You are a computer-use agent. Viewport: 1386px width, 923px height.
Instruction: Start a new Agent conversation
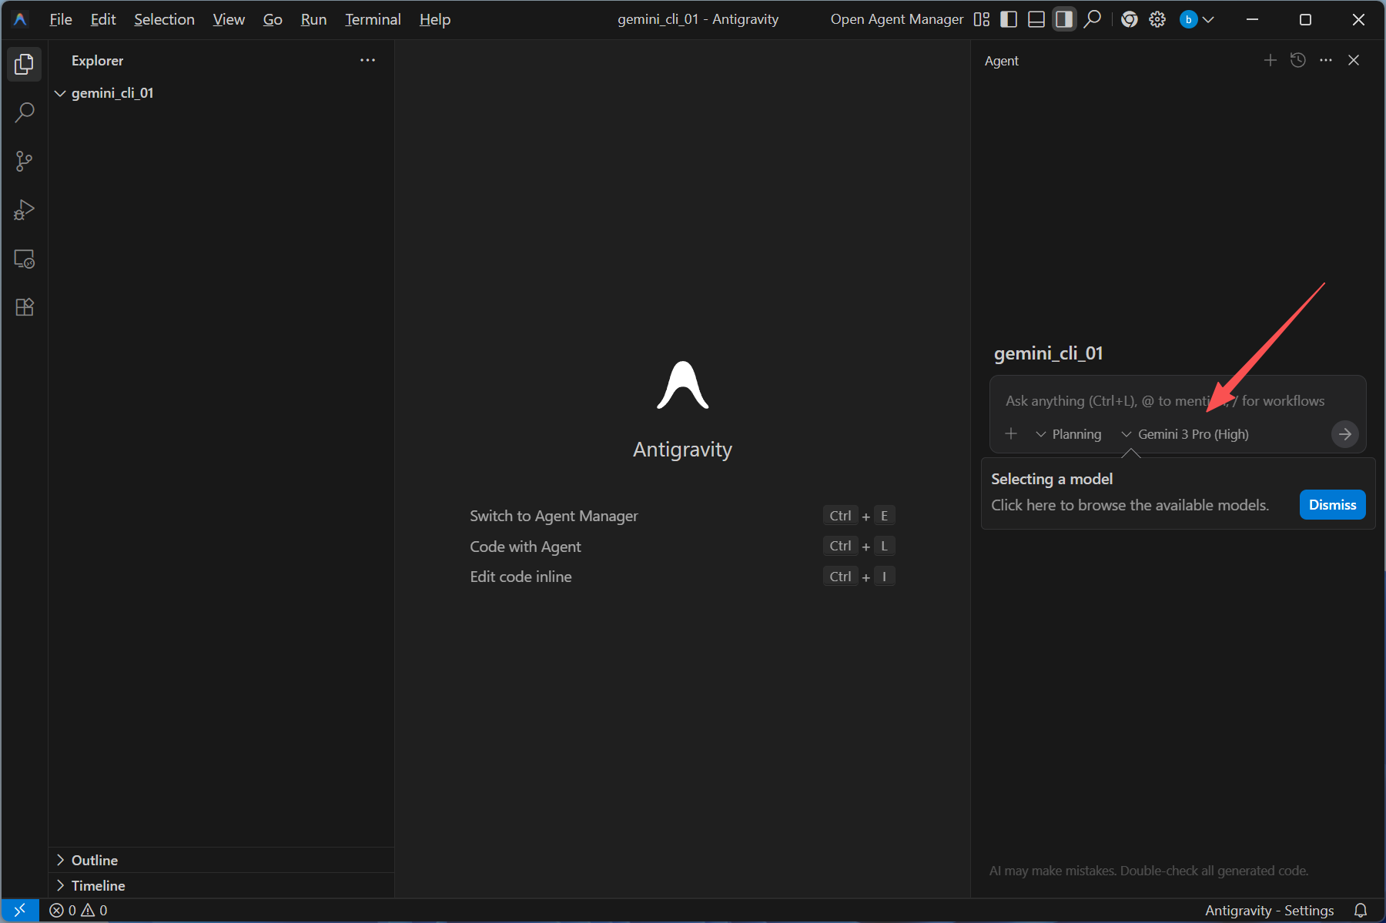coord(1270,60)
